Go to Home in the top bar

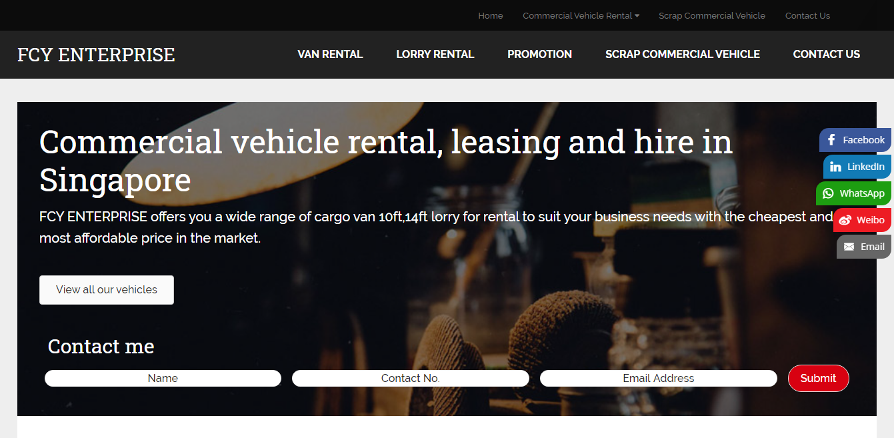pyautogui.click(x=491, y=15)
